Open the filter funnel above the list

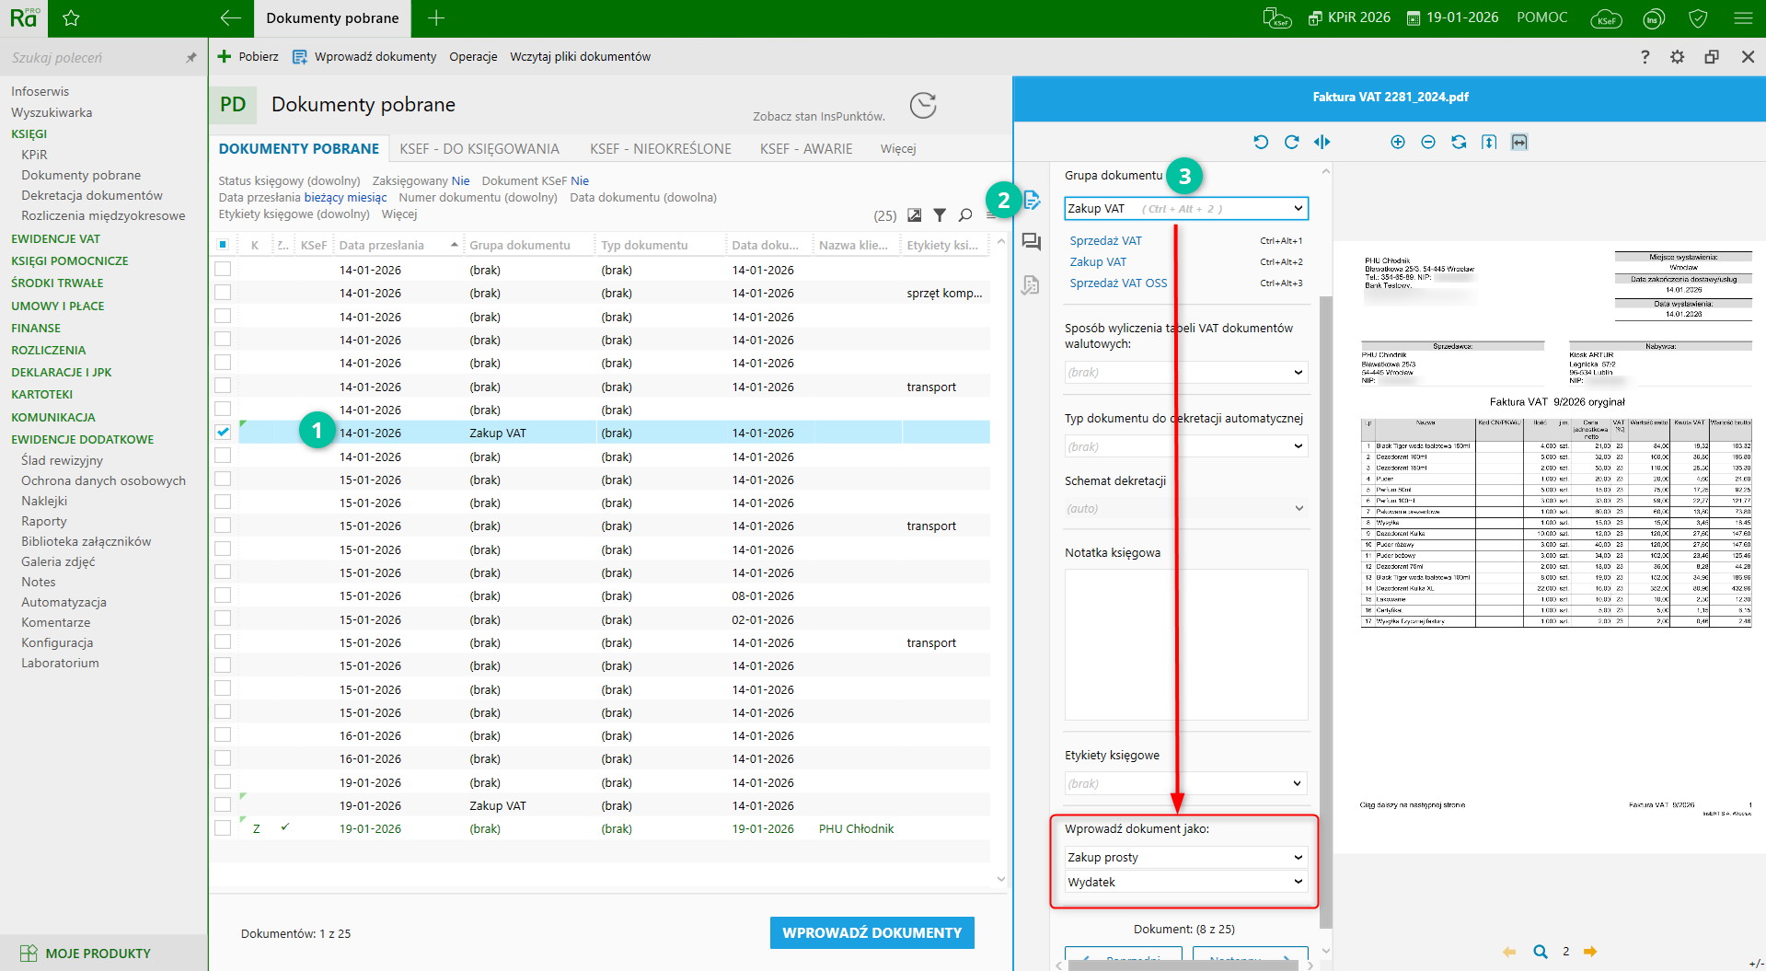pos(940,215)
